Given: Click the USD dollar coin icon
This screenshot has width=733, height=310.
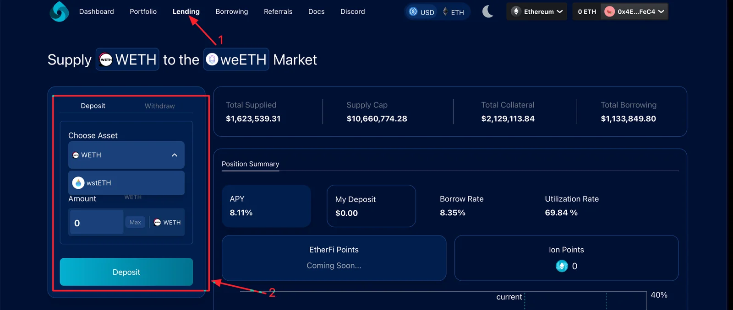Looking at the screenshot, I should click(413, 11).
